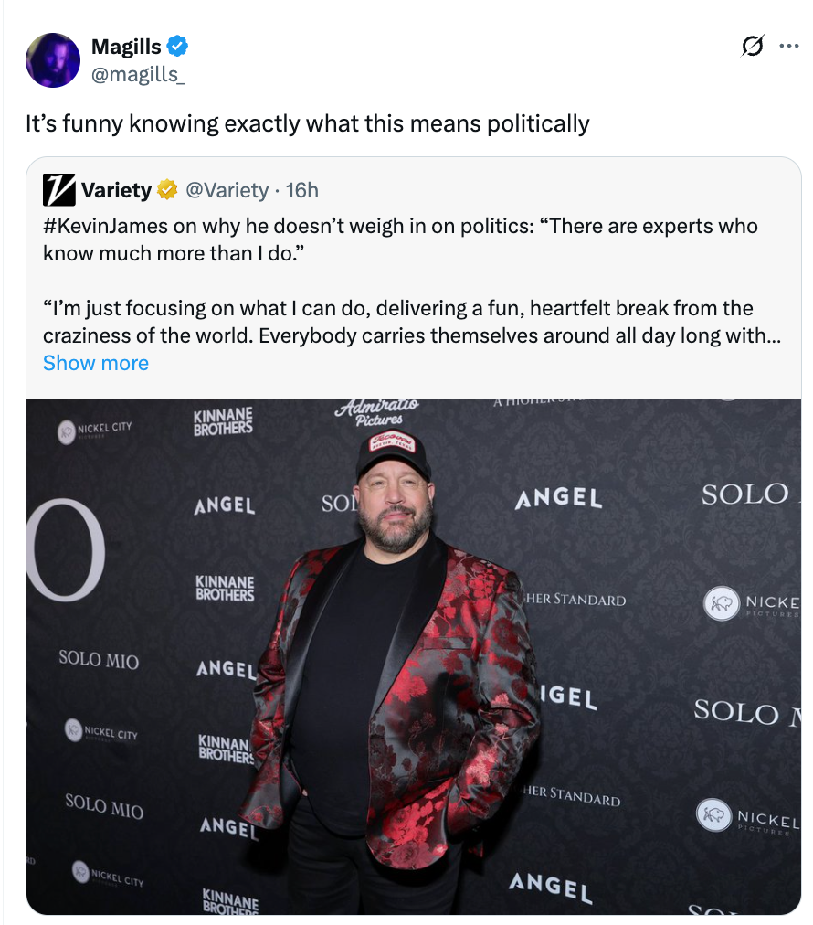Click the #KevinJames hashtag
Screen dimensions: 813x925
coord(105,226)
